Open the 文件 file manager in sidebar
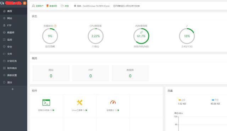 pos(13,54)
